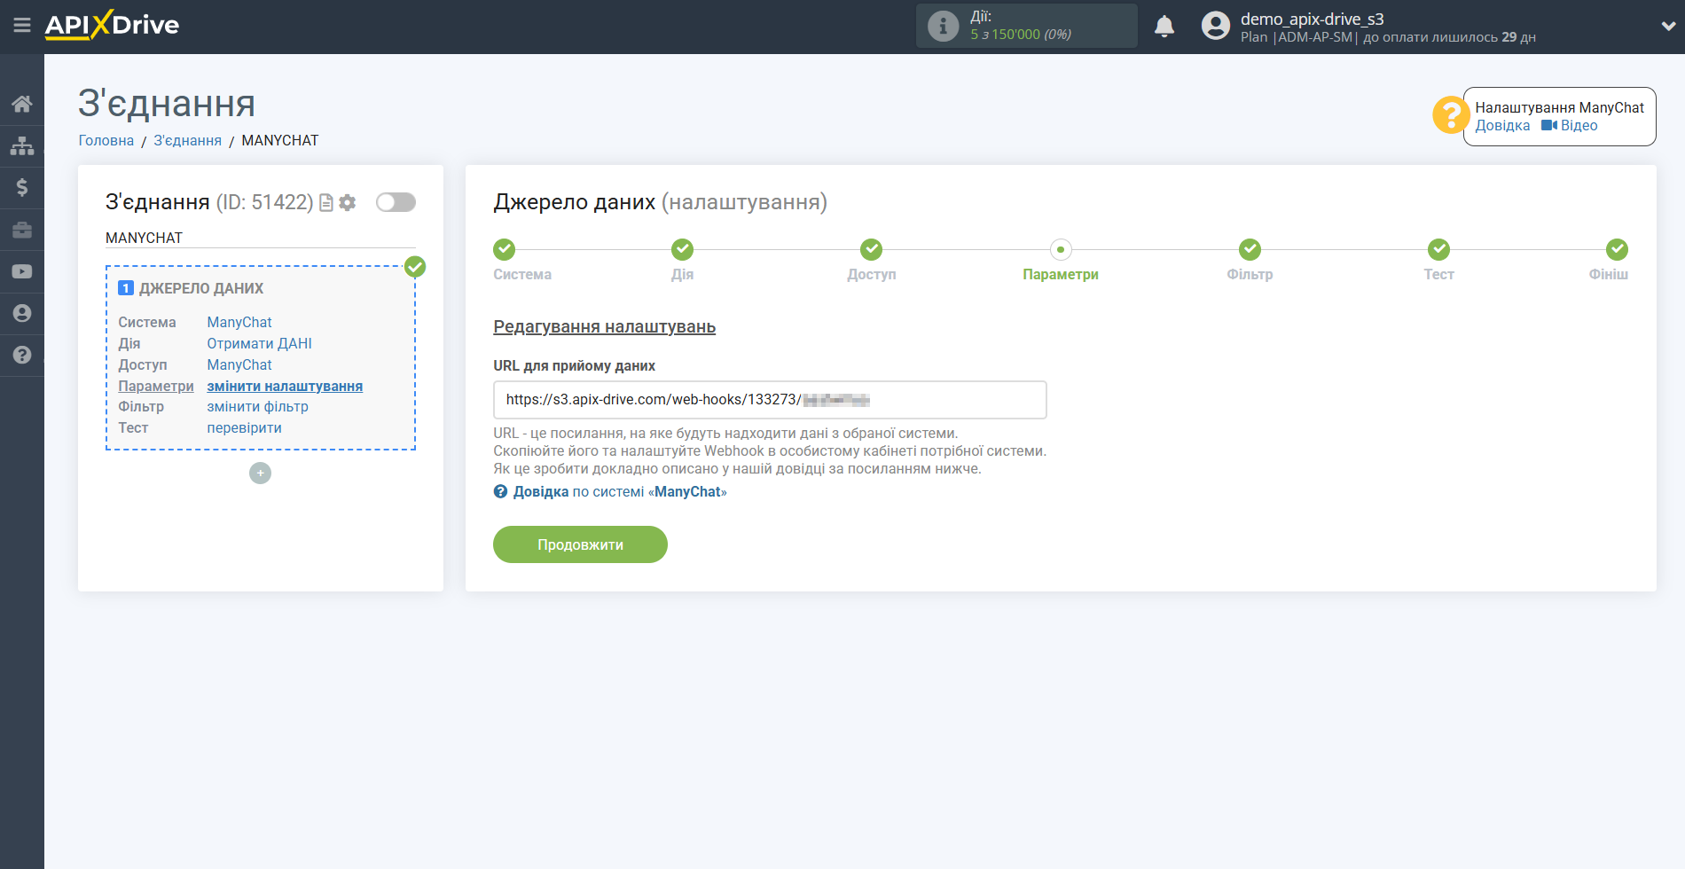This screenshot has height=869, width=1685.
Task: Open the hamburger menu
Action: pyautogui.click(x=22, y=26)
